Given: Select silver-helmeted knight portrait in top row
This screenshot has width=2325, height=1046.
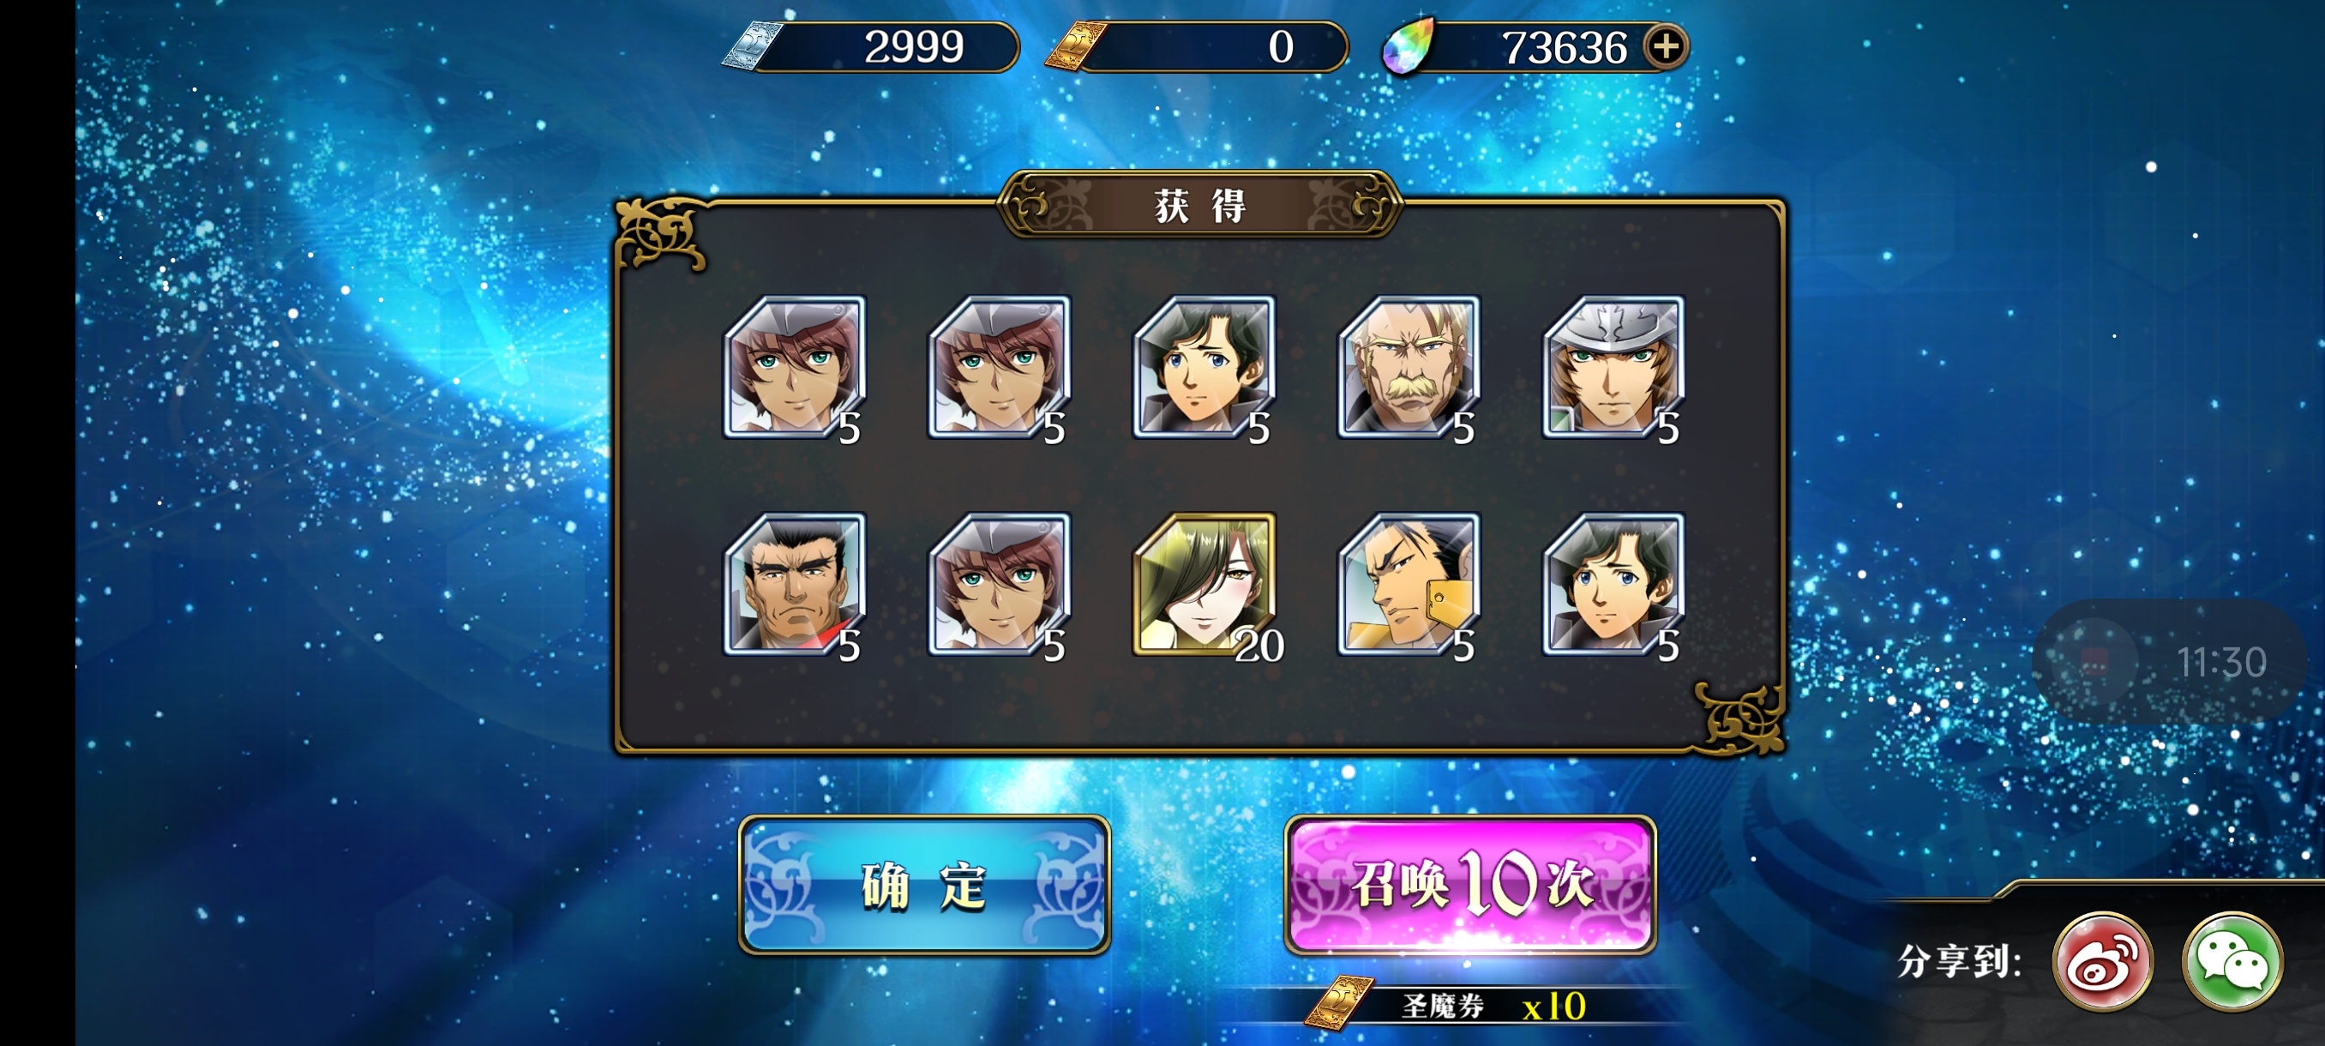Looking at the screenshot, I should point(1613,366).
